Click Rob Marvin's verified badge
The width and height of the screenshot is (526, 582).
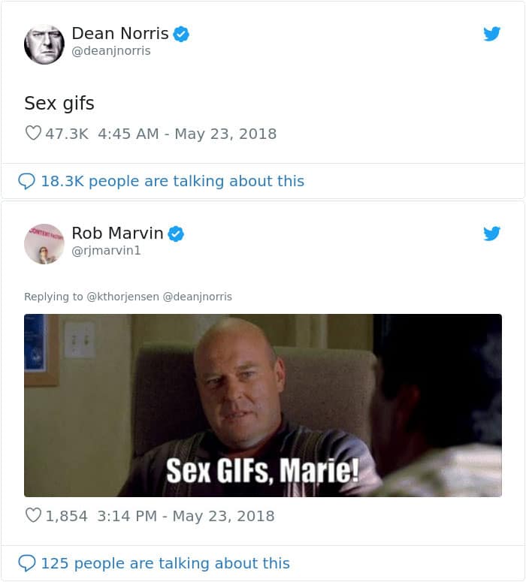coord(176,234)
